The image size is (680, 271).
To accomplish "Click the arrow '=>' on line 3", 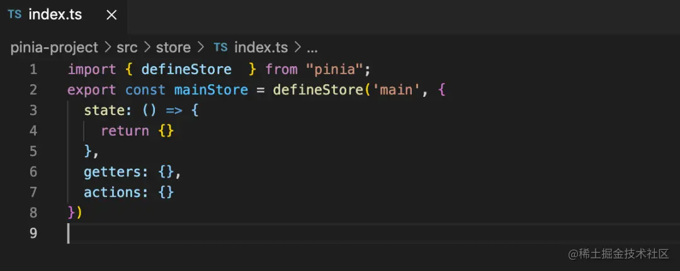I will pyautogui.click(x=174, y=111).
